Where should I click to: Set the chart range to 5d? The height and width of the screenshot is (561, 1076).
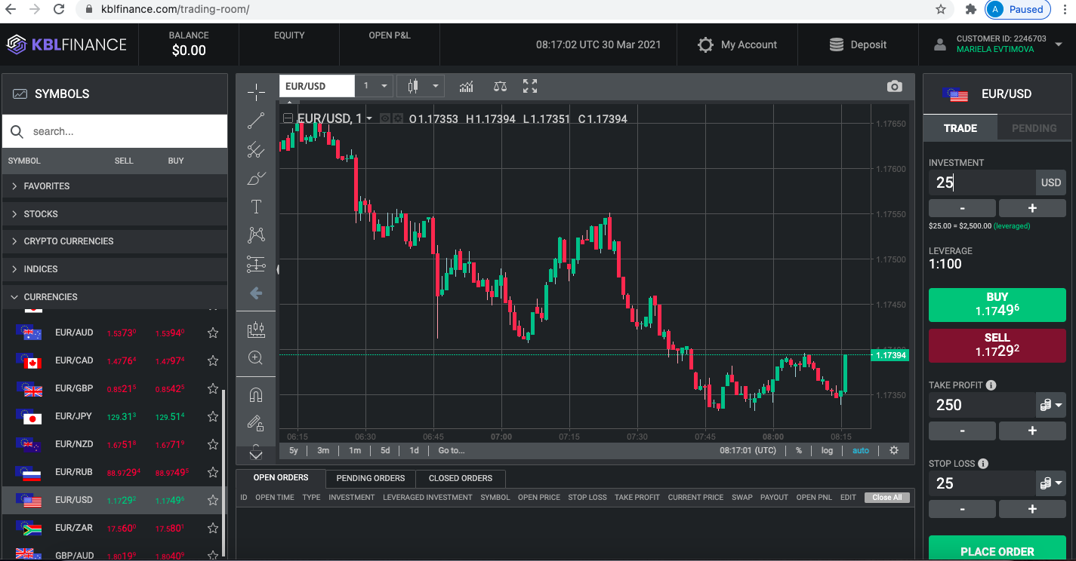[x=385, y=450]
